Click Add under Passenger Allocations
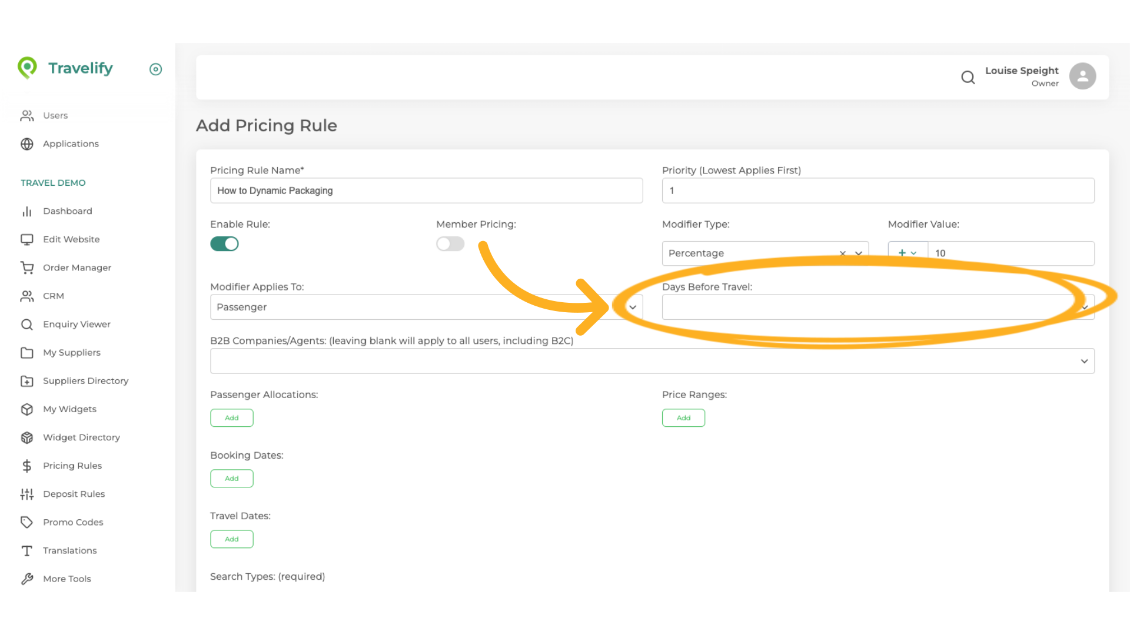The image size is (1130, 635). 232,418
